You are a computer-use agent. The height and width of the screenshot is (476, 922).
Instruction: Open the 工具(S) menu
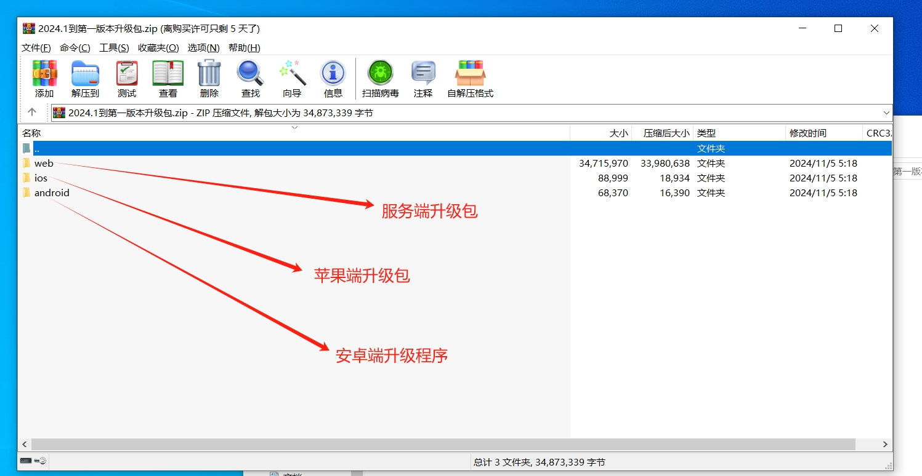pyautogui.click(x=115, y=48)
